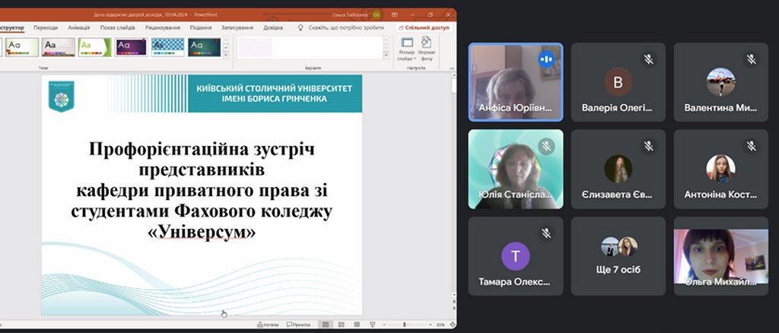Screen dimensions: 779x333
Task: Toggle Notes (Нотатки) pane in status bar
Action: click(268, 325)
